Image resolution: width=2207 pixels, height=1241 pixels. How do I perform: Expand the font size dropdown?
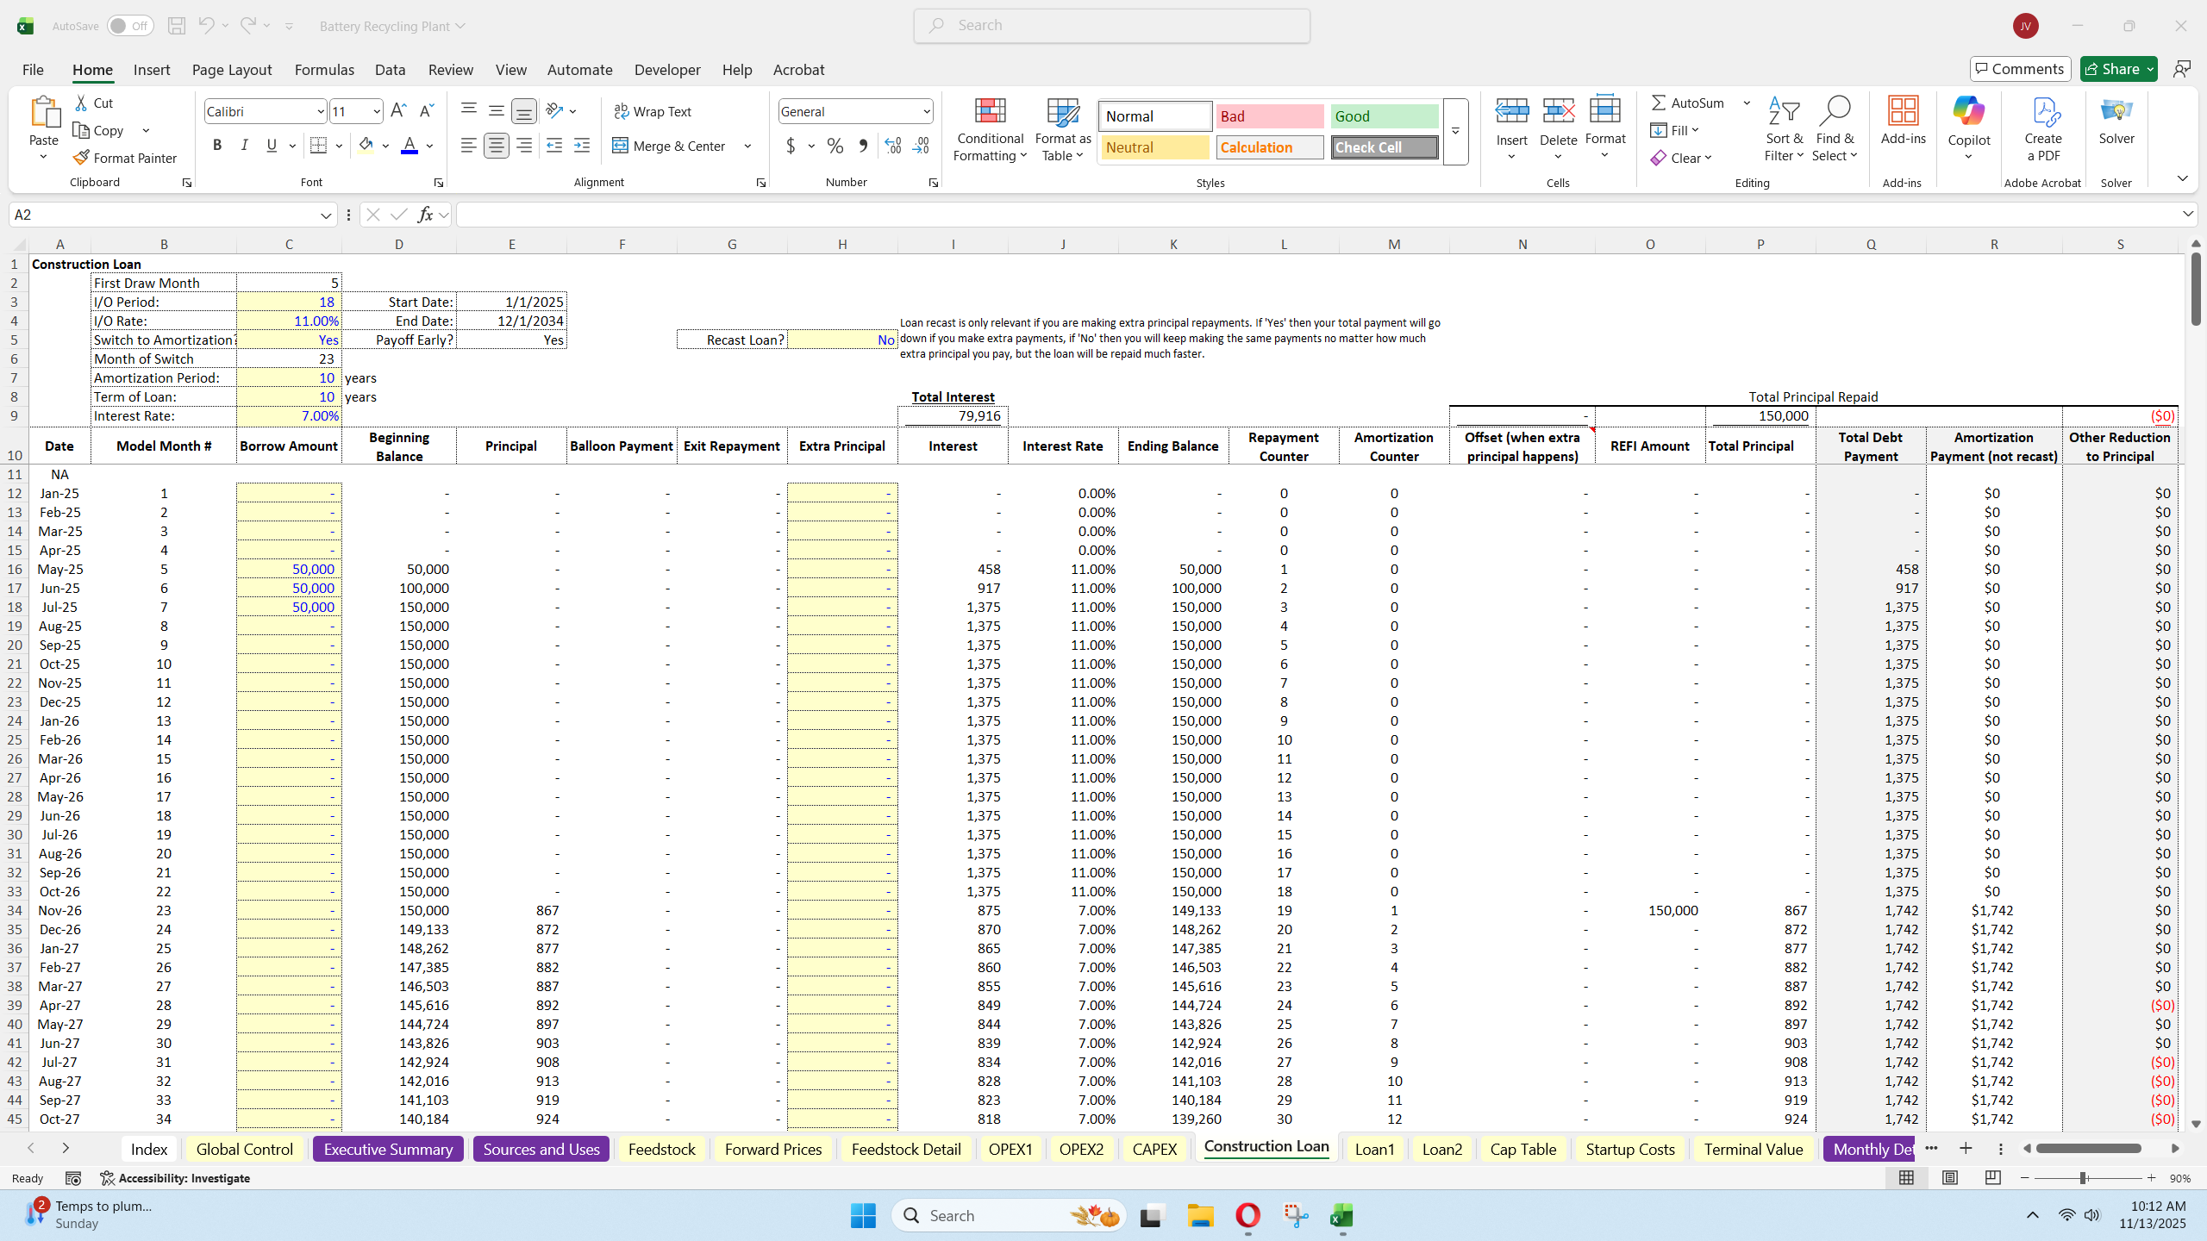377,111
